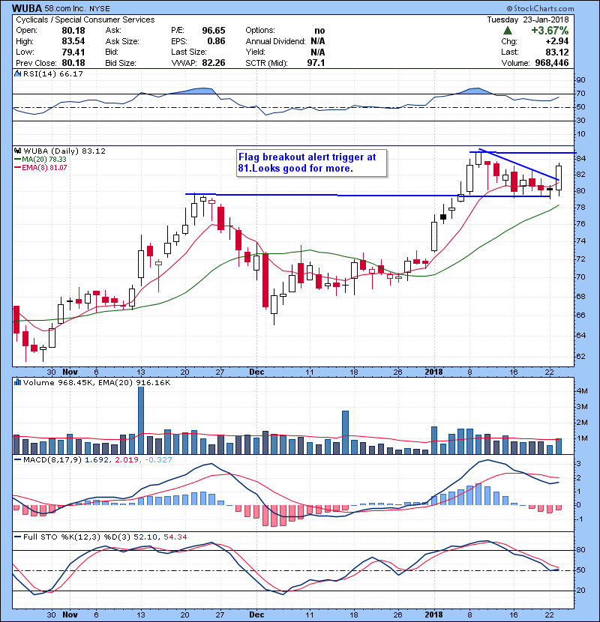Click the Low value '79.41'
The image size is (600, 622).
point(73,52)
